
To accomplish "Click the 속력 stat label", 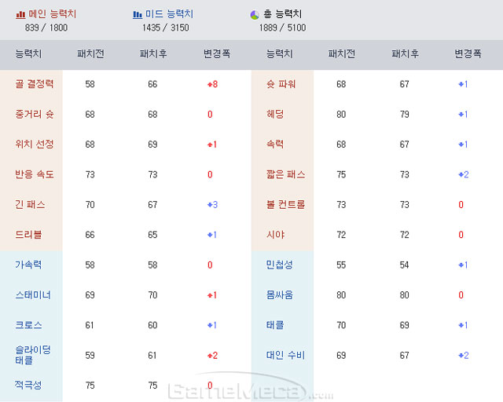I will (275, 144).
